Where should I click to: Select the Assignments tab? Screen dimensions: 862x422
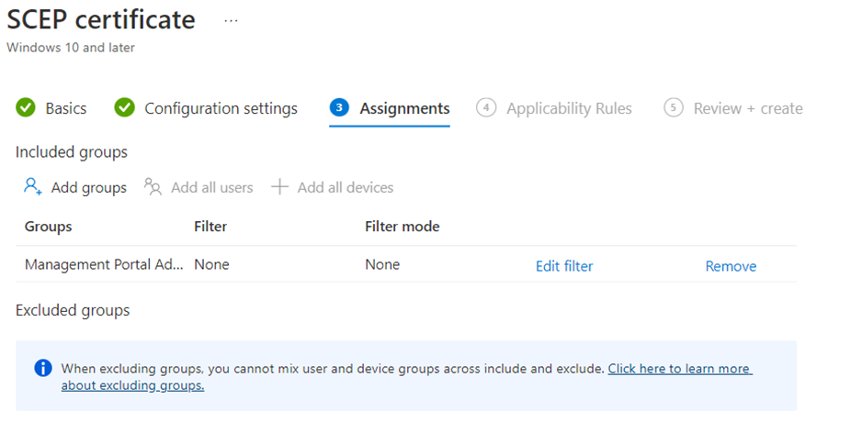click(x=404, y=108)
